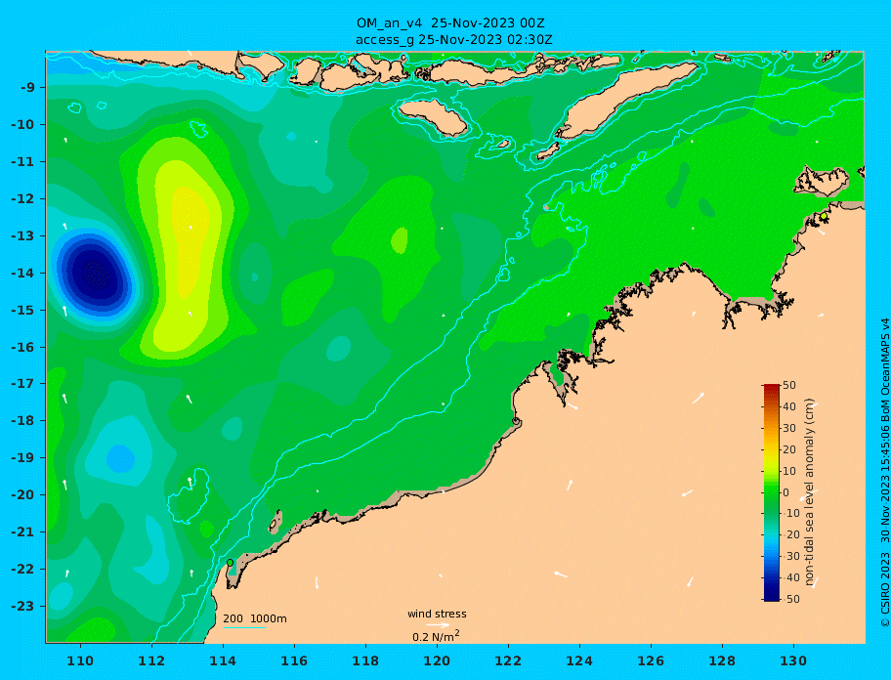
Task: Click the latitude axis label -18
Action: 22,421
